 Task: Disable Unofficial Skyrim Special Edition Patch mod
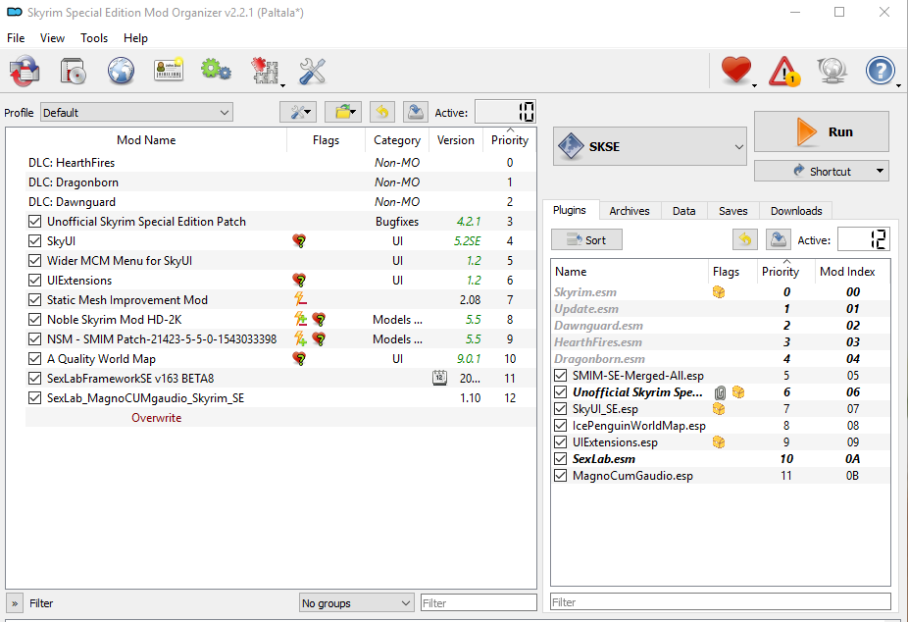pyautogui.click(x=34, y=222)
